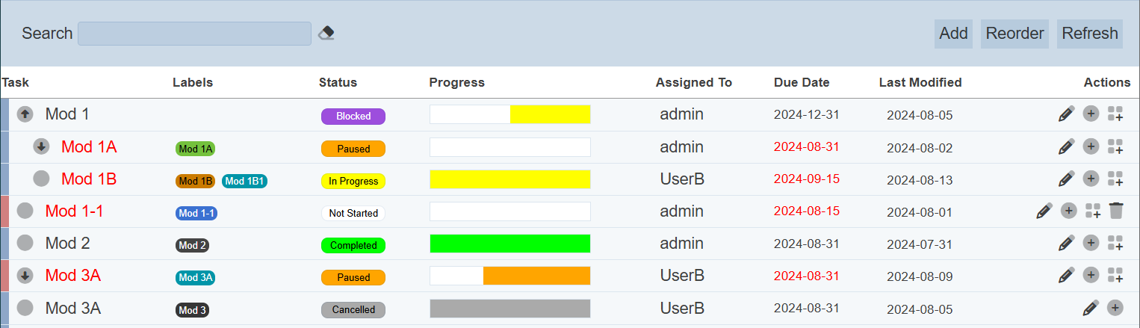Click the eraser icon to clear search
This screenshot has height=328, width=1140.
[x=326, y=33]
